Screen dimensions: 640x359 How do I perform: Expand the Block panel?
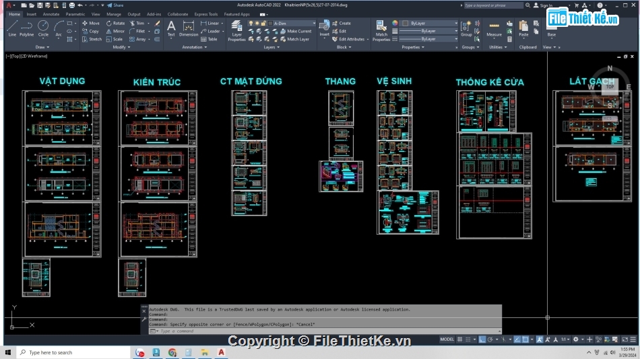(344, 47)
